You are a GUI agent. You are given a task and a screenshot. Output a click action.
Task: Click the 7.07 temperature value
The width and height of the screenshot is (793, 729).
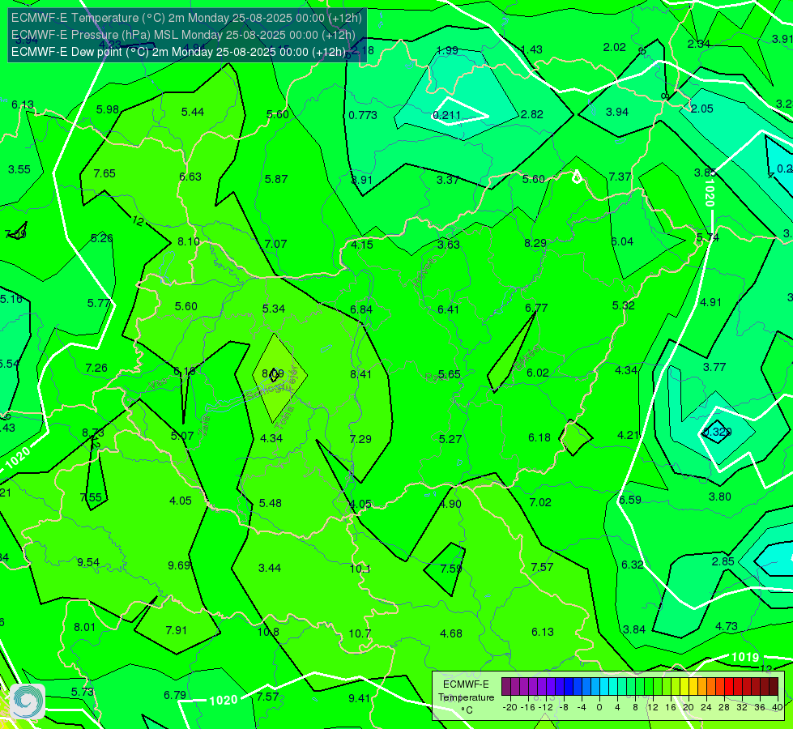pos(275,244)
